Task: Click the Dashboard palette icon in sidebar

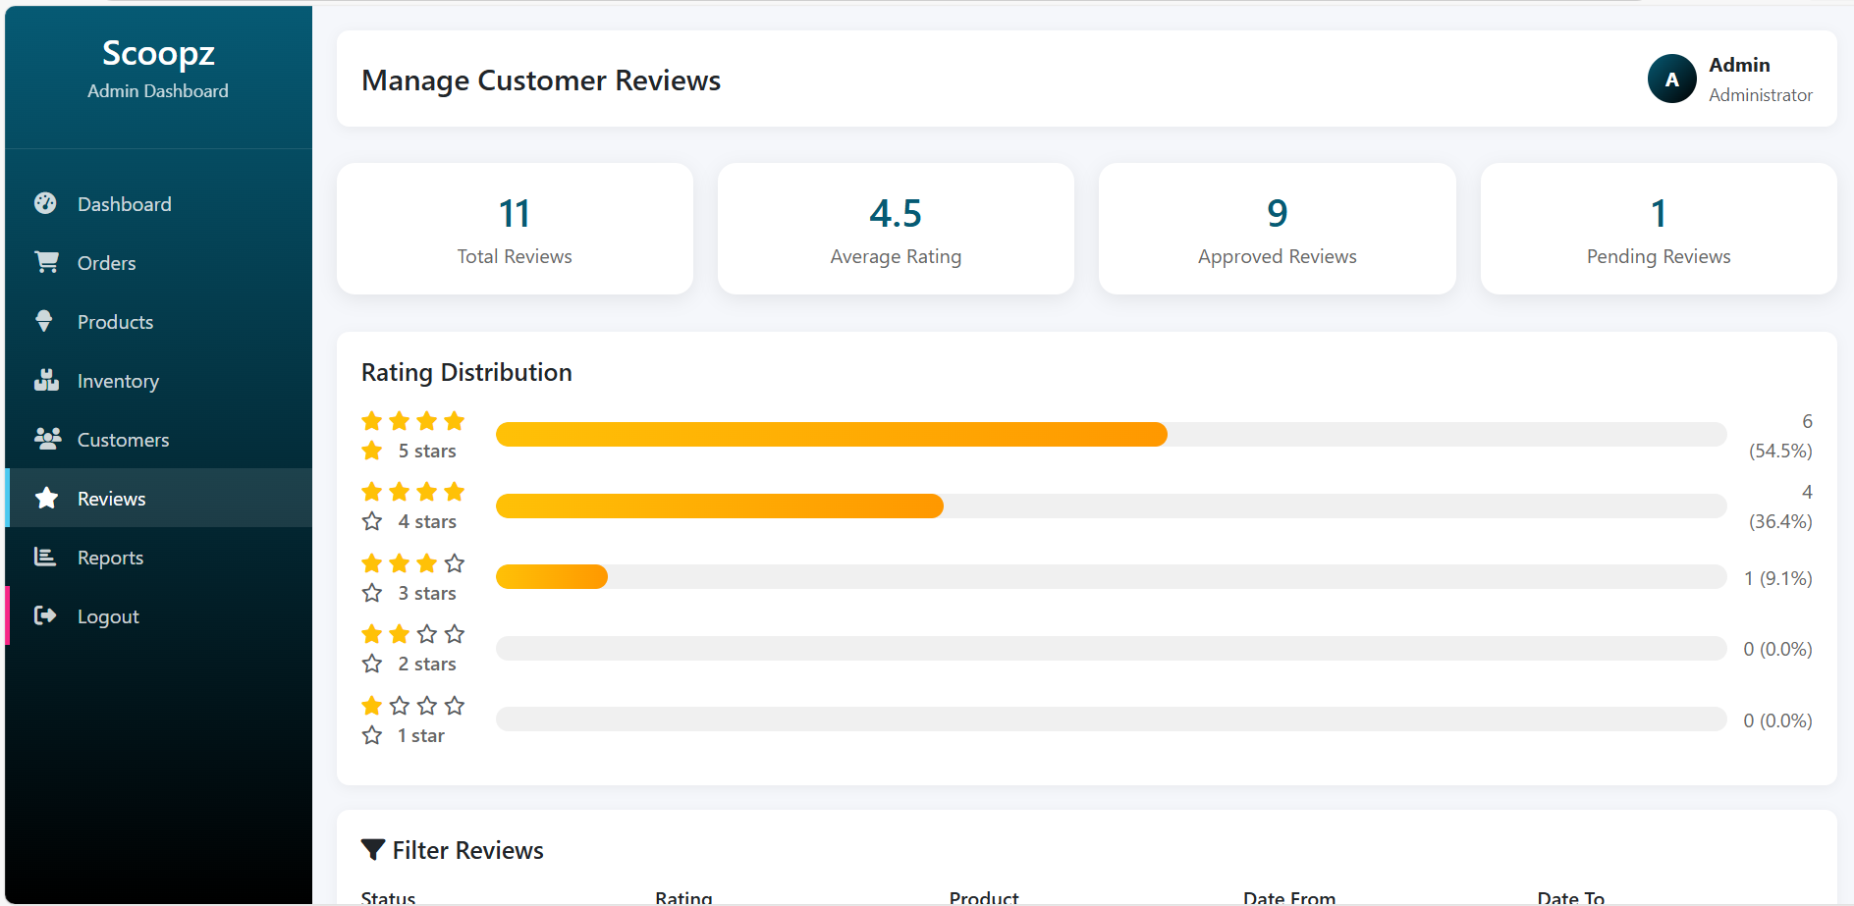Action: 45,203
